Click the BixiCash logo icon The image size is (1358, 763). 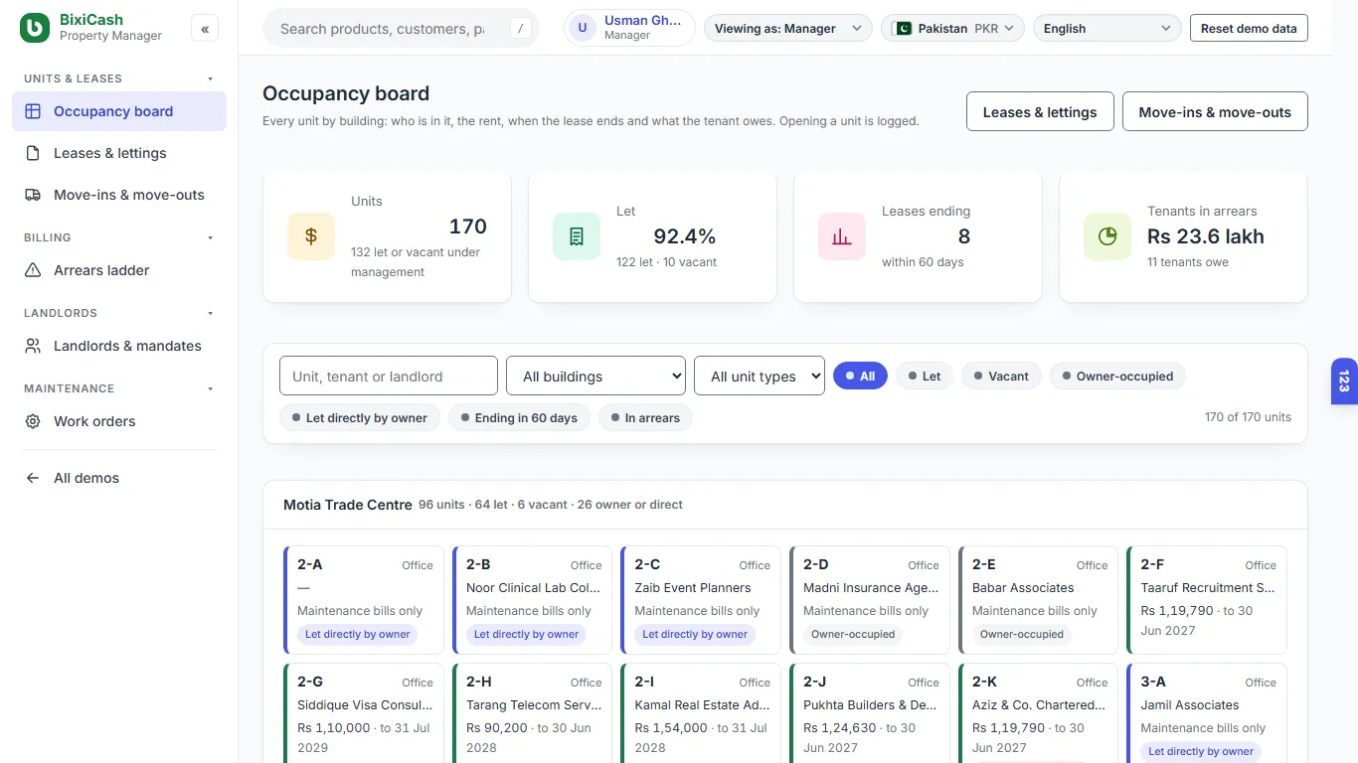tap(35, 28)
